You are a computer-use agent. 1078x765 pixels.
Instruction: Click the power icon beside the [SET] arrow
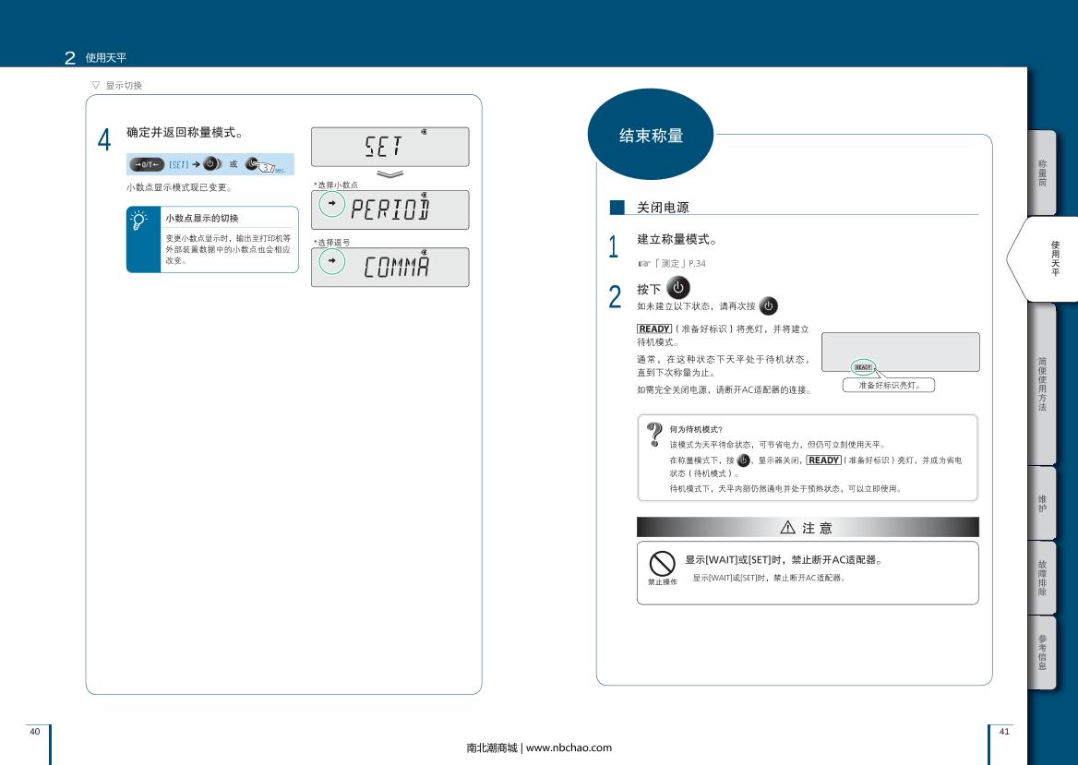click(210, 164)
